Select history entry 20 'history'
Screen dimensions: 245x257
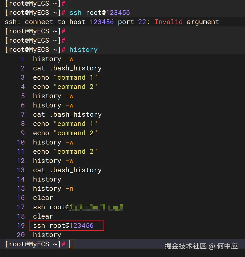point(47,235)
